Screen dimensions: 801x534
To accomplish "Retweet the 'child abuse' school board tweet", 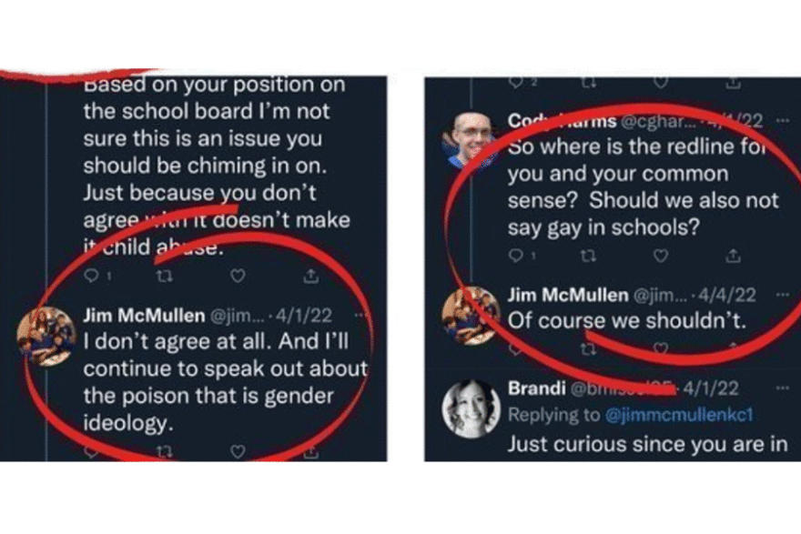I will 164,274.
